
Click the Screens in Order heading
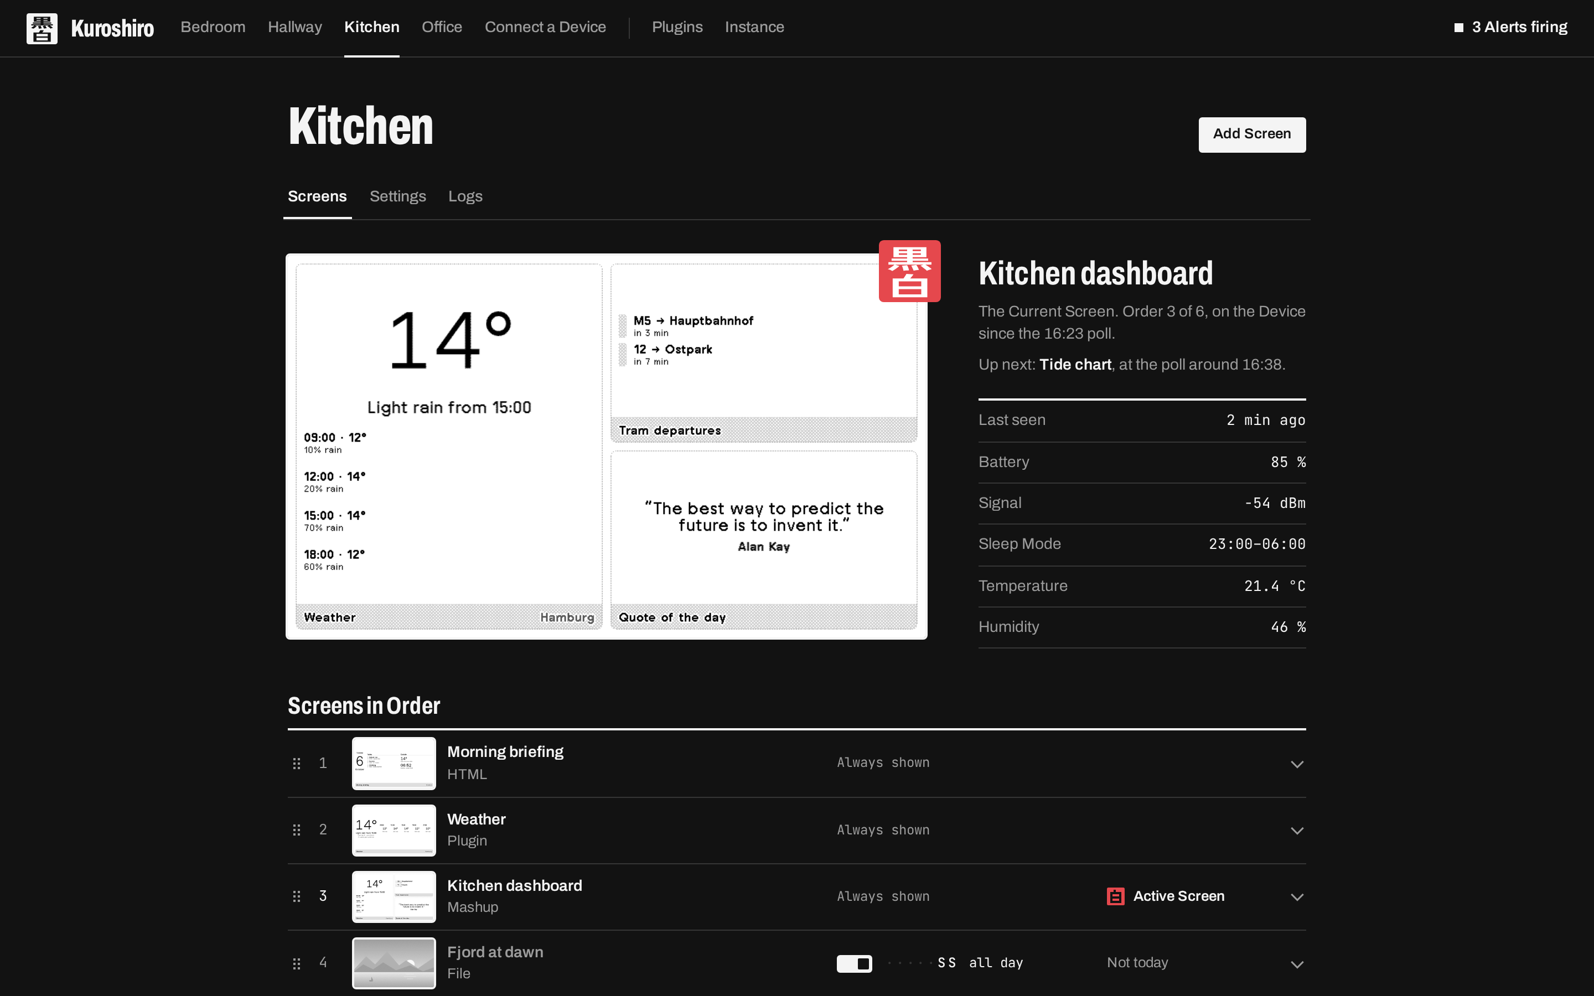[364, 705]
